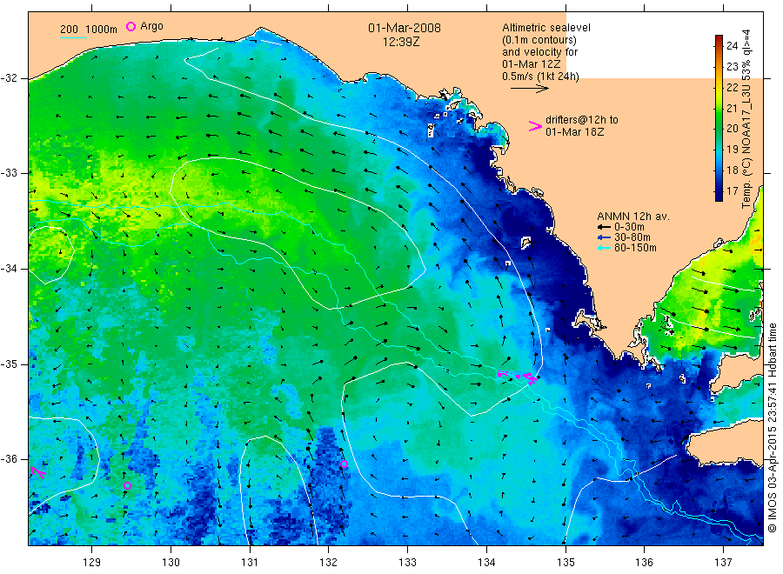Click the longitude label 130
Image resolution: width=783 pixels, height=574 pixels.
pos(171,563)
